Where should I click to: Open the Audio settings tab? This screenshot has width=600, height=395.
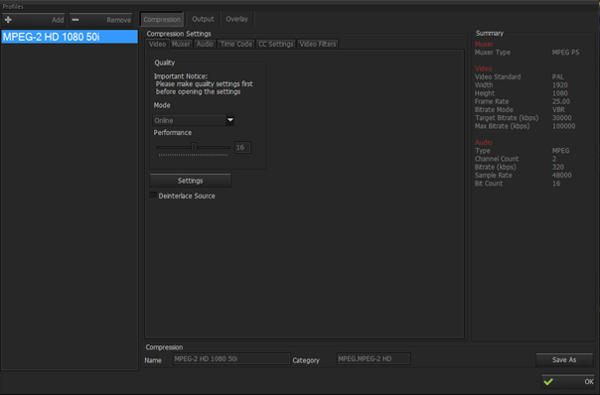coord(205,44)
